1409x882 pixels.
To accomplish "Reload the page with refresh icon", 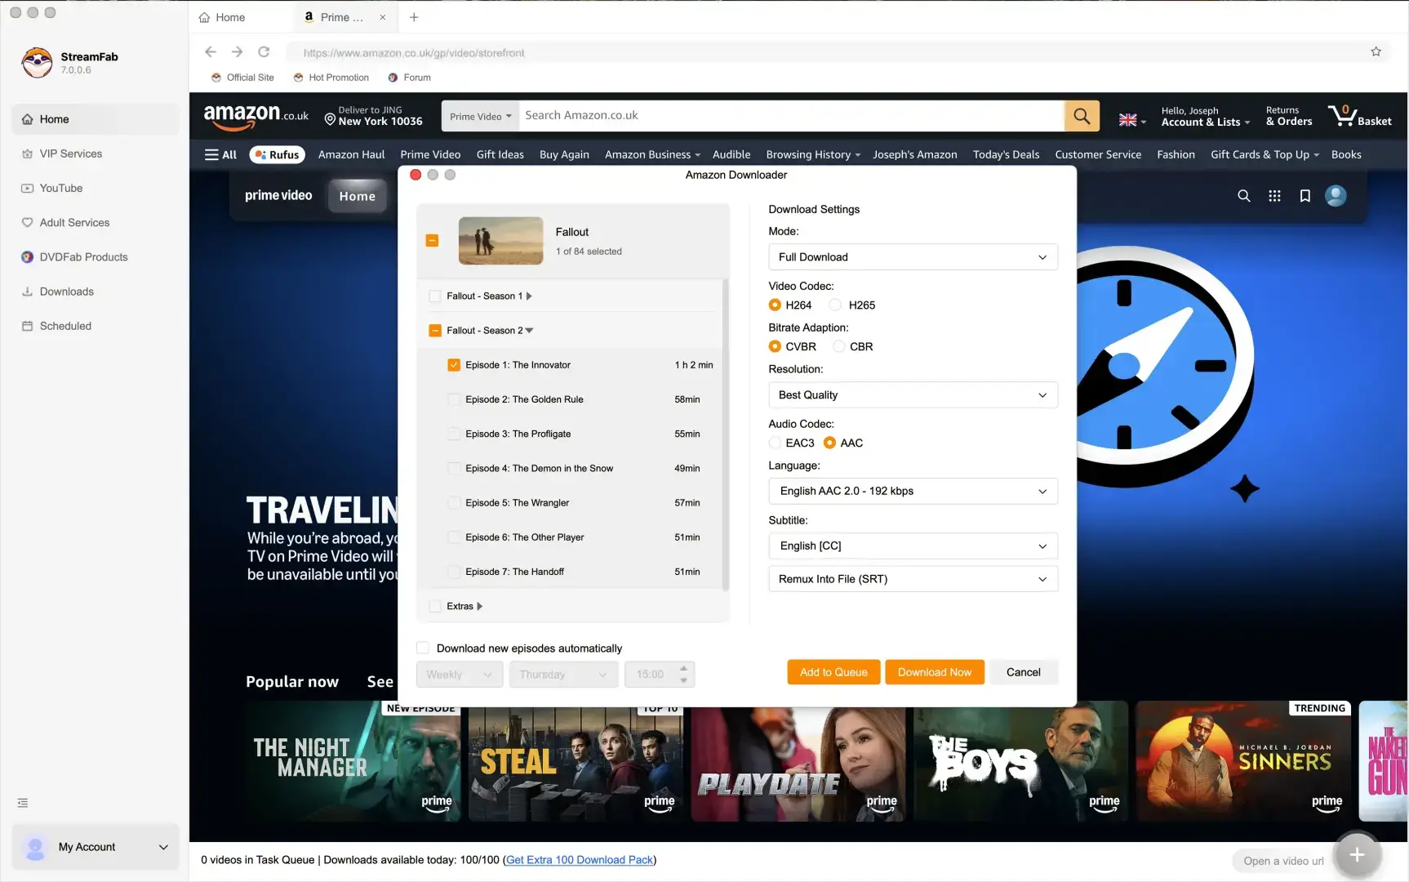I will (264, 51).
